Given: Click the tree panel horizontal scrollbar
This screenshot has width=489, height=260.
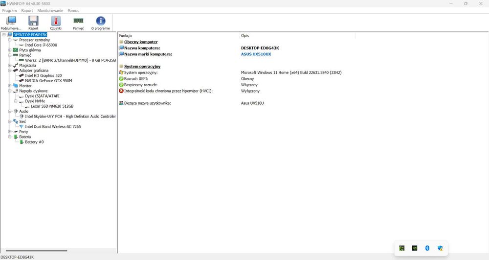Looking at the screenshot, I should coord(36,250).
